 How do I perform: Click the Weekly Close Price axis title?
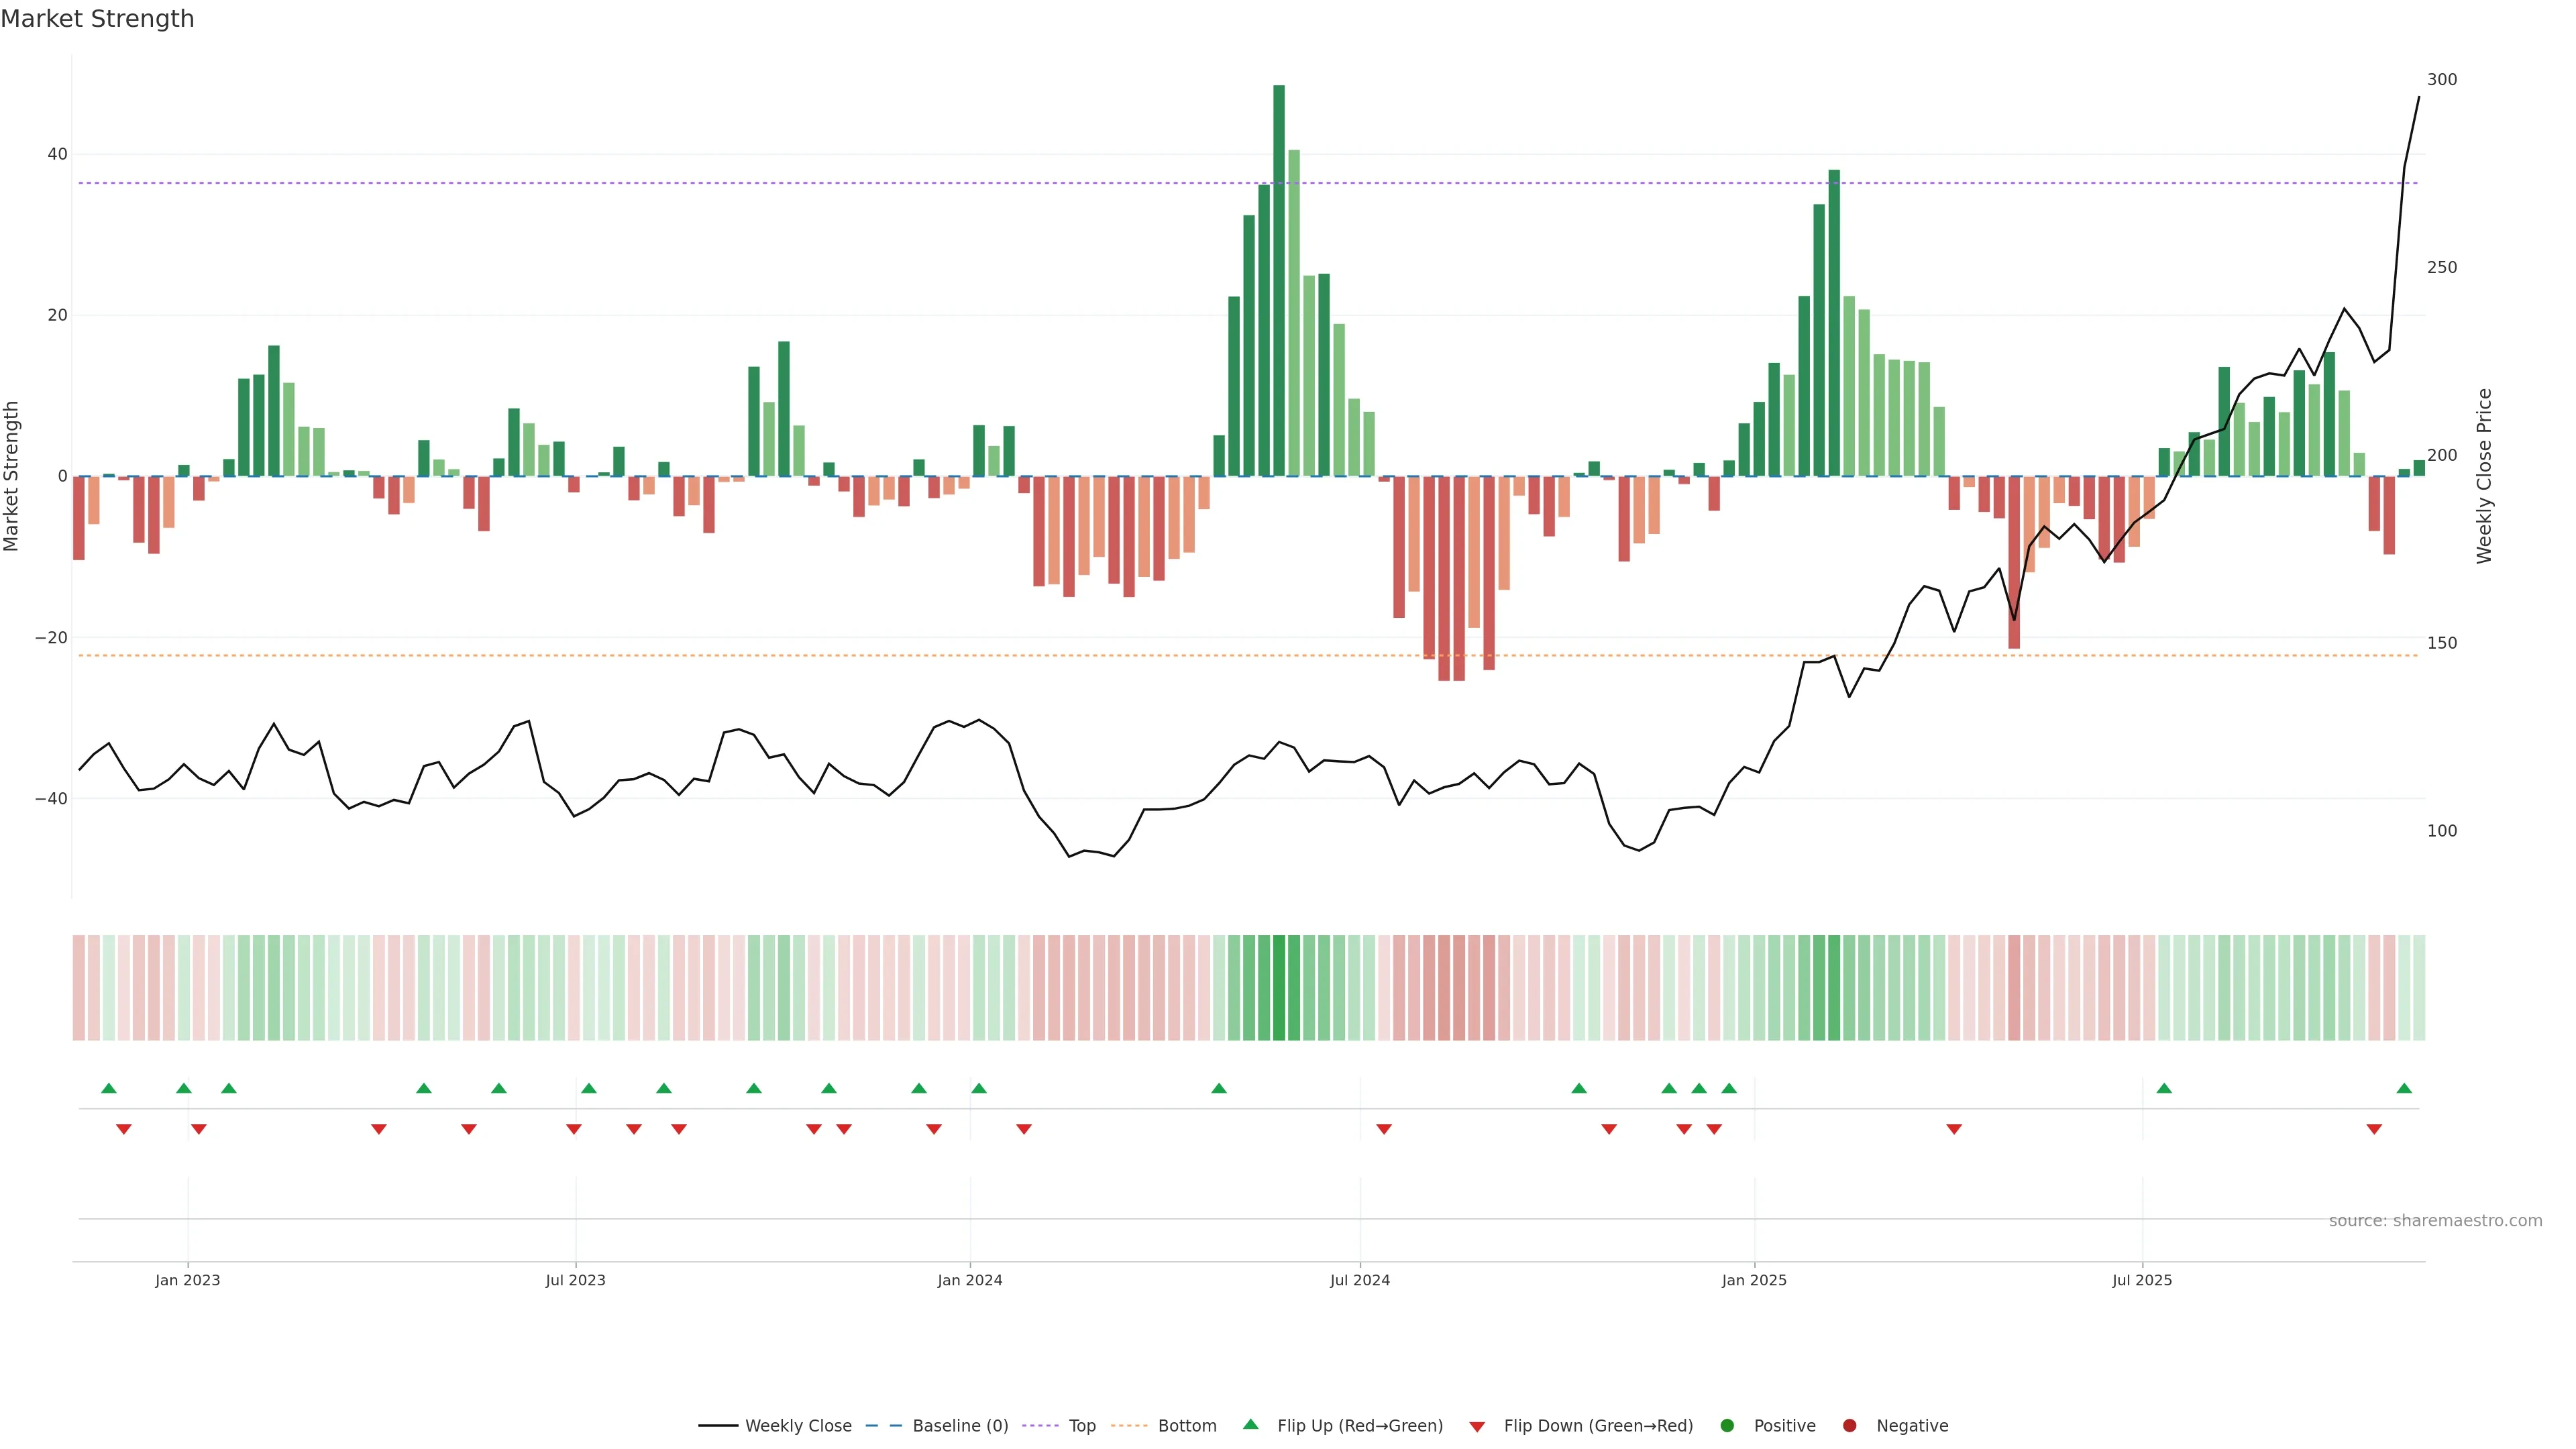2485,476
